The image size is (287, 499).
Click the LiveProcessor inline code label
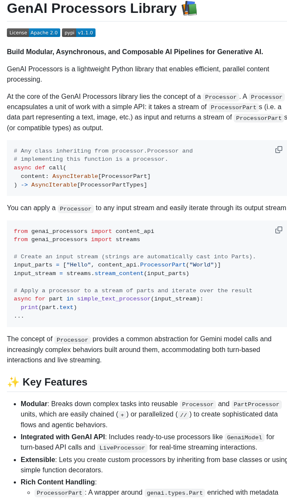(x=122, y=448)
